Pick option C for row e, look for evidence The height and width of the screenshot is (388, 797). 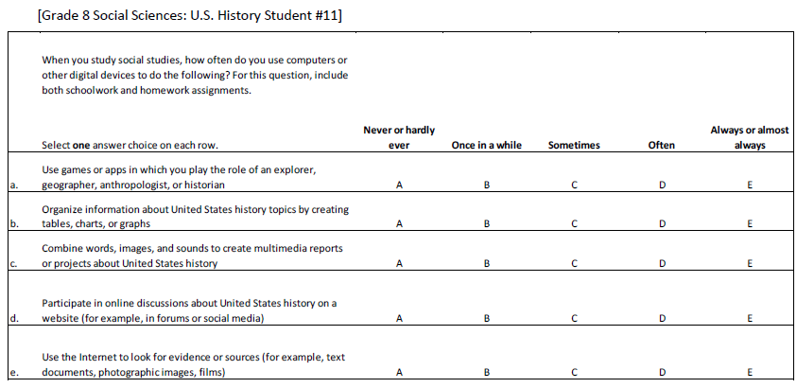pyautogui.click(x=574, y=373)
